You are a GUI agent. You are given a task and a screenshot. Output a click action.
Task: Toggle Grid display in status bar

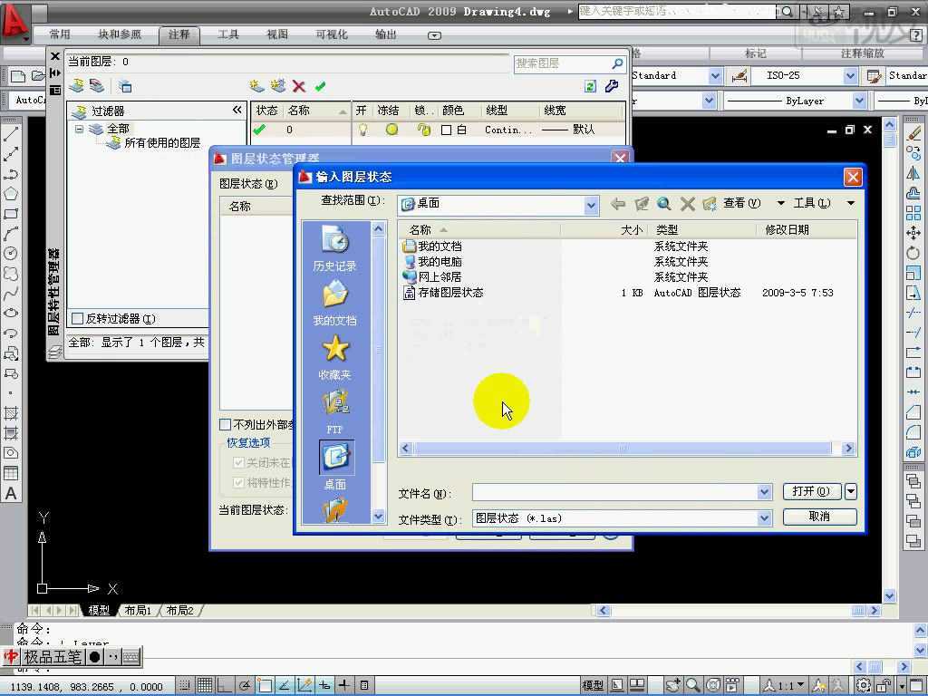point(205,685)
